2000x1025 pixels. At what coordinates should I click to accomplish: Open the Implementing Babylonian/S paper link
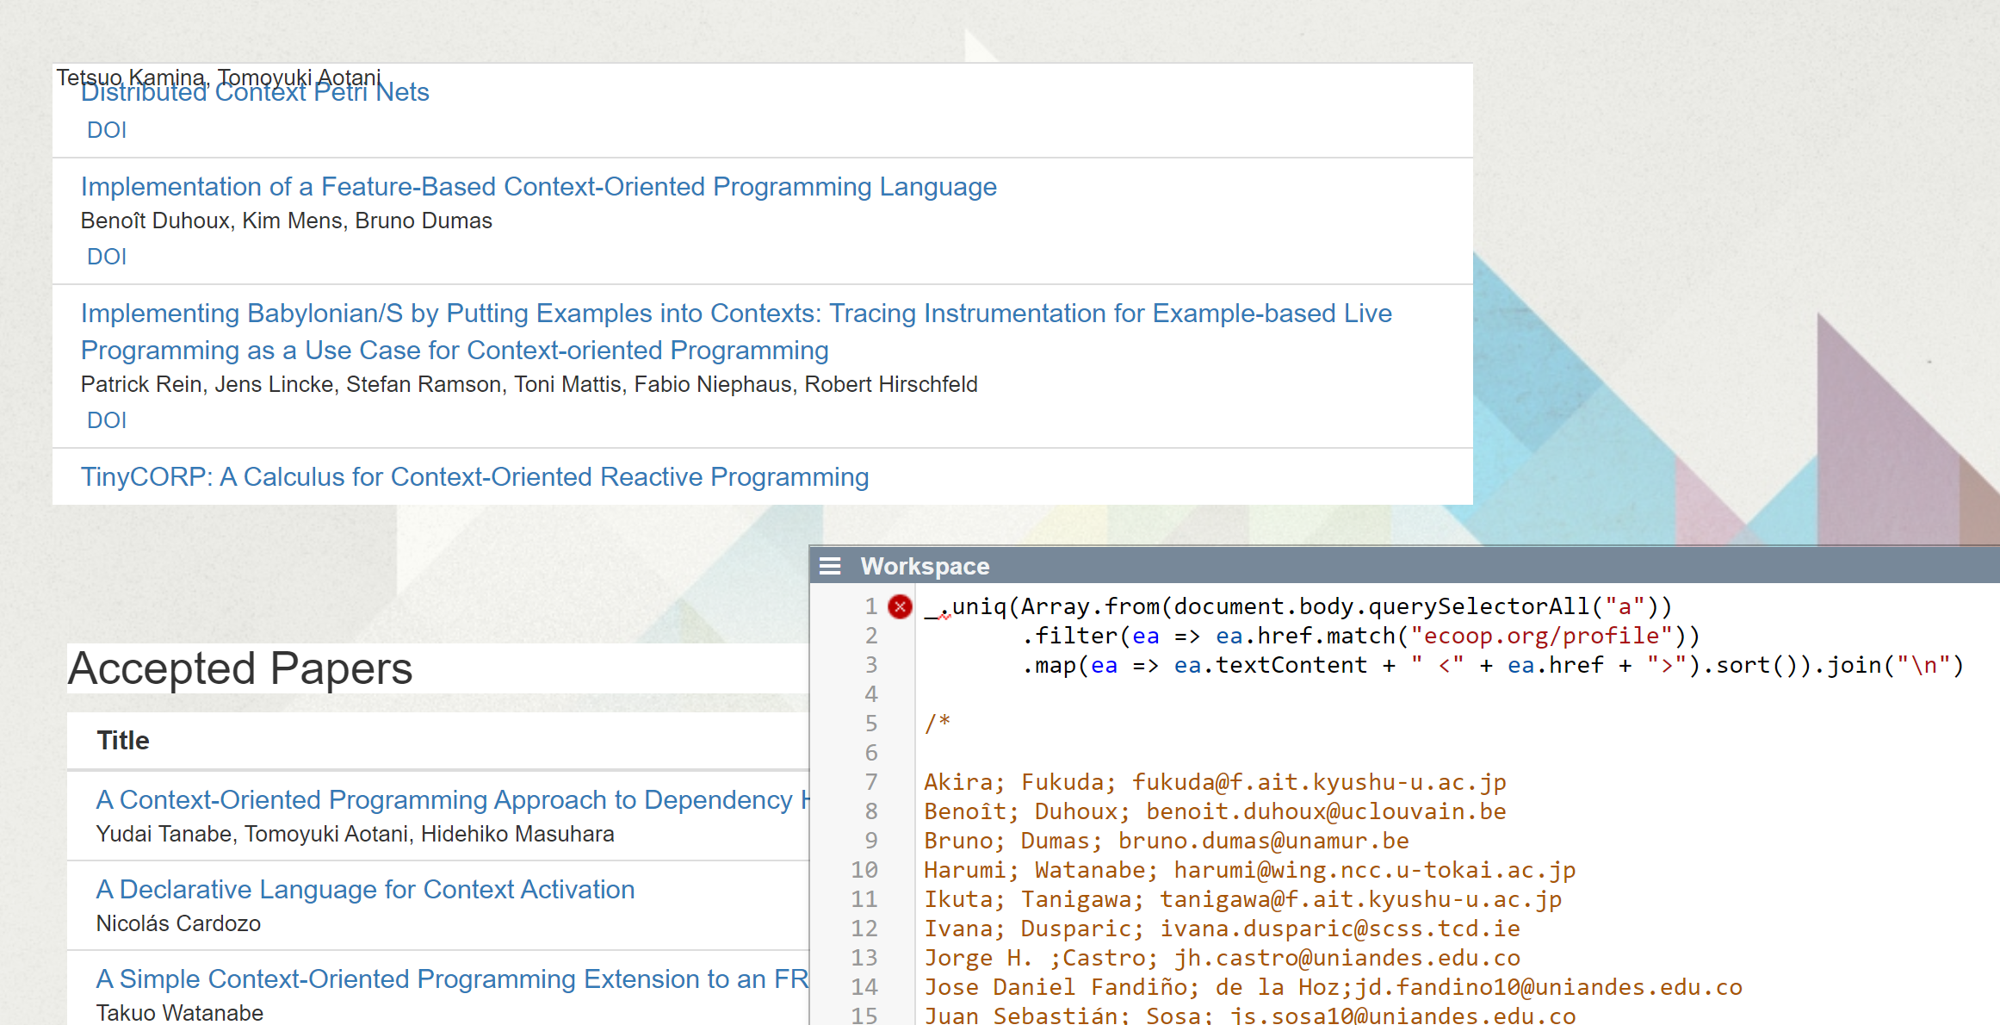735,314
